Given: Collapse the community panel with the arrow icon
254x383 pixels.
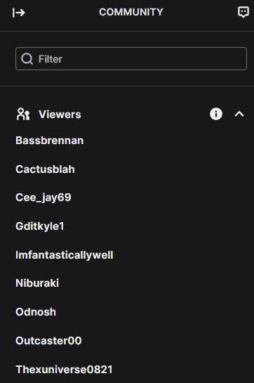Looking at the screenshot, I should point(19,13).
